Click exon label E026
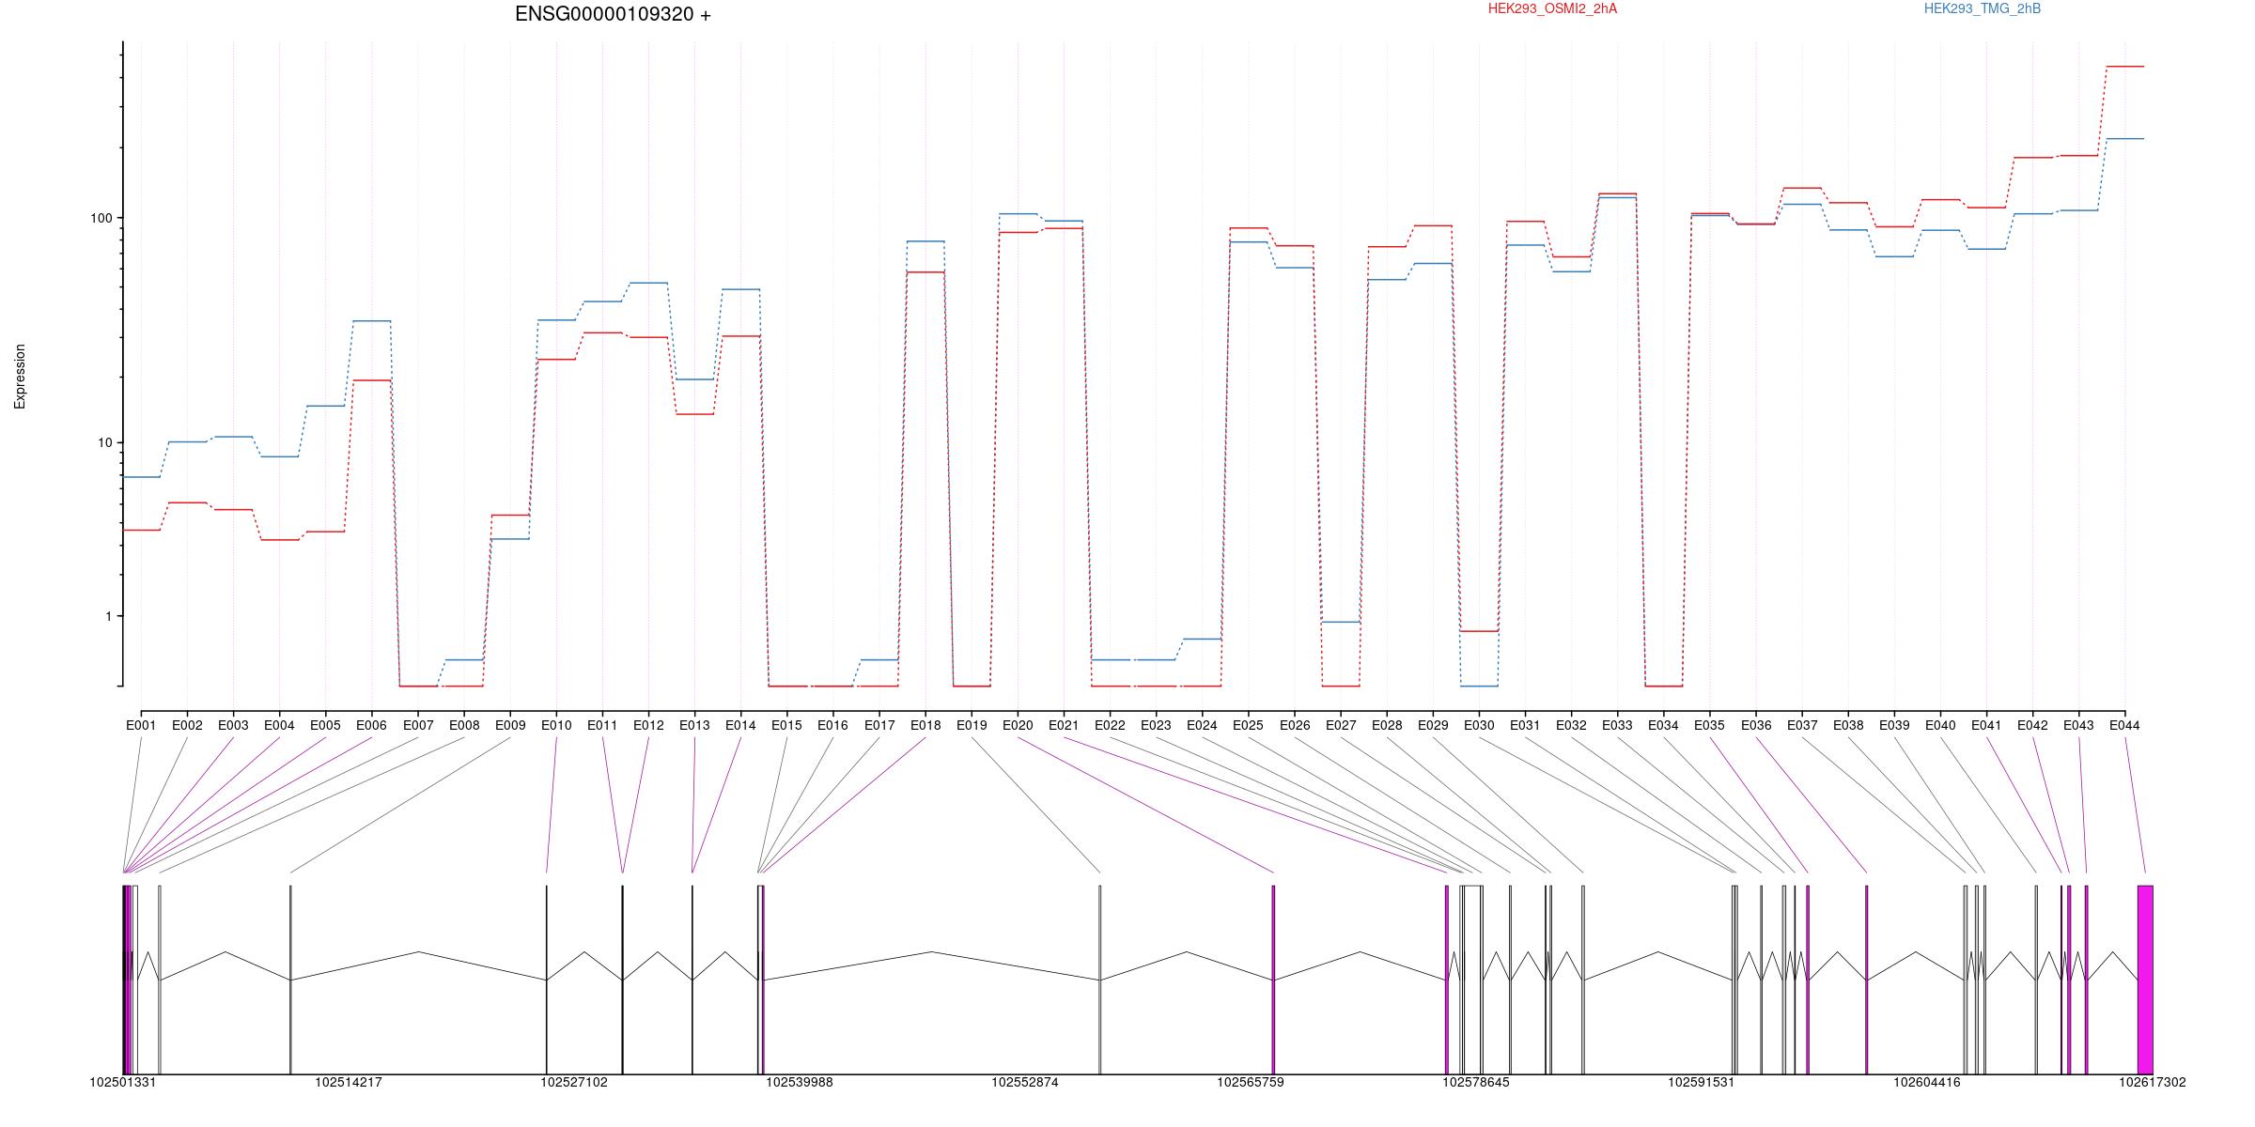The height and width of the screenshot is (1127, 2255). (x=1295, y=725)
